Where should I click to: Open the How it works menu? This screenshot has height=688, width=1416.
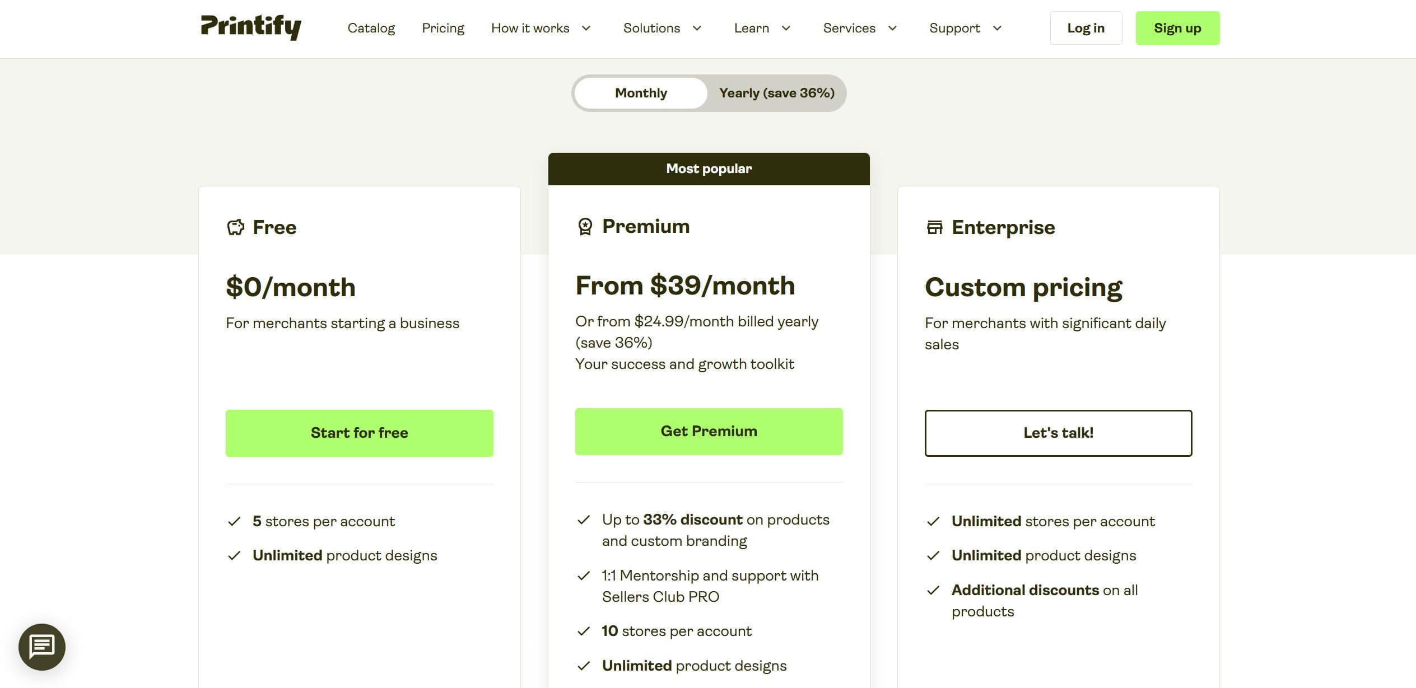(530, 28)
